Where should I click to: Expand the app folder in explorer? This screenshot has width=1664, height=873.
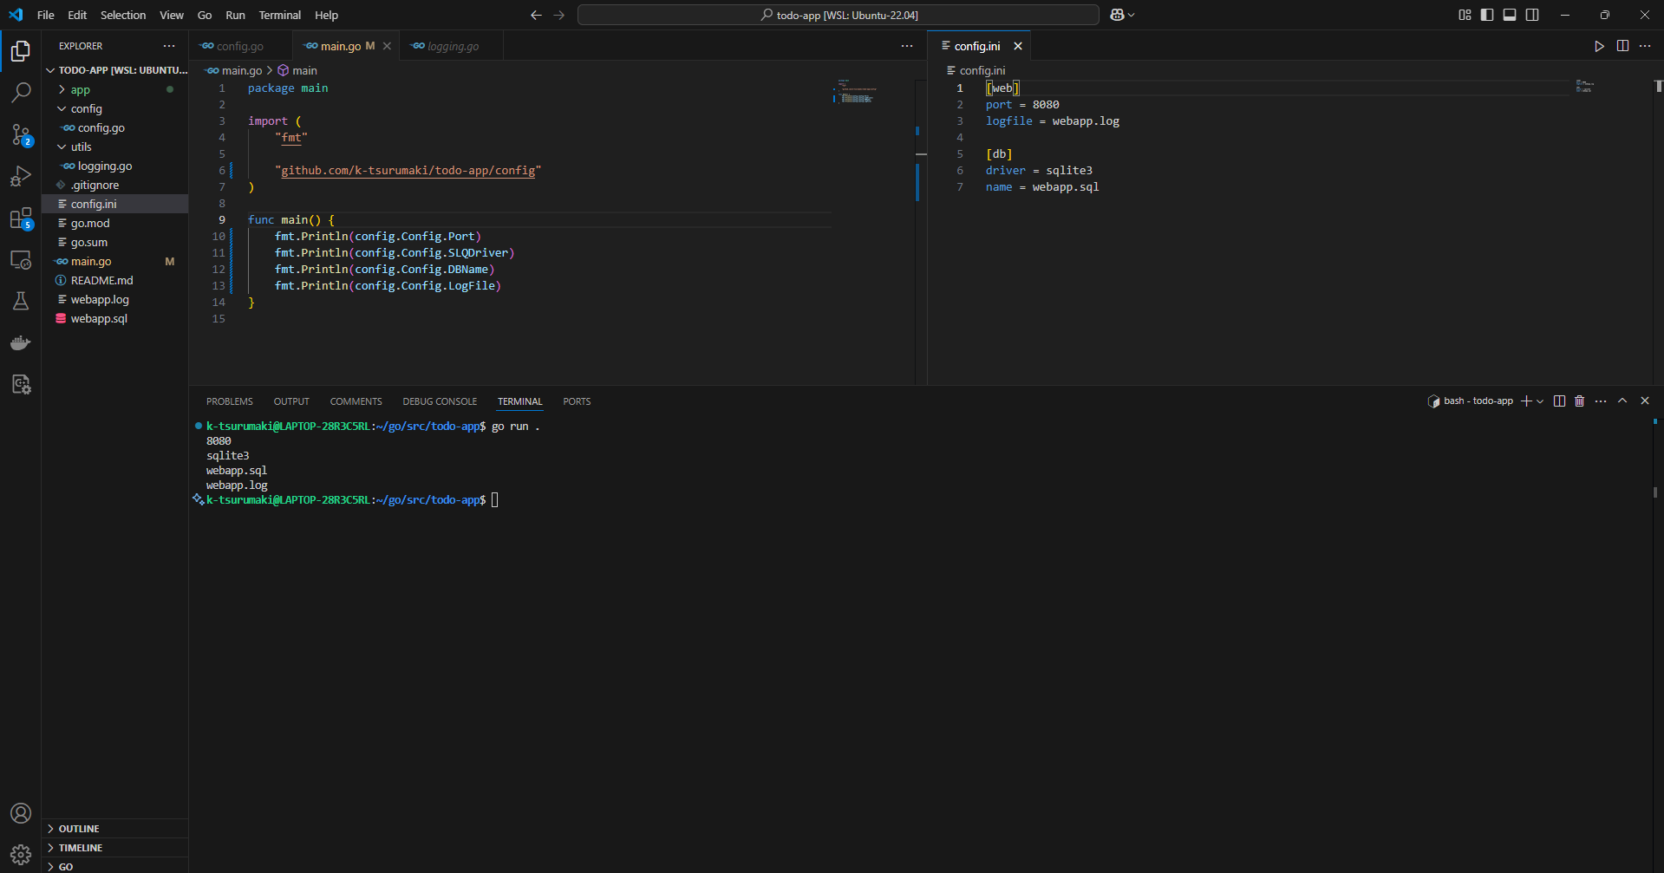(80, 90)
